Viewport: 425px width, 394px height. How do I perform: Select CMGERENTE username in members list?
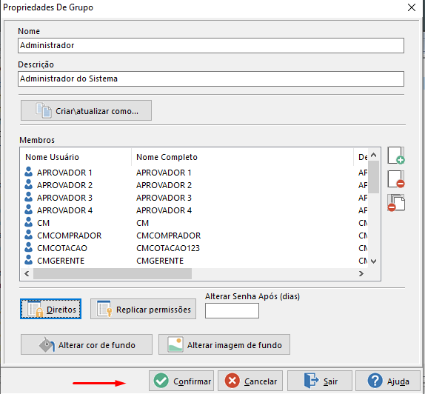click(61, 261)
